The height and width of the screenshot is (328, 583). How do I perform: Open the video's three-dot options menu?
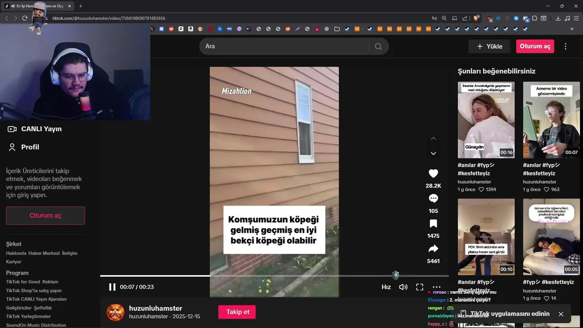(x=436, y=287)
